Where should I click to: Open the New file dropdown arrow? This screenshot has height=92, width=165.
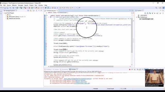tap(3, 8)
